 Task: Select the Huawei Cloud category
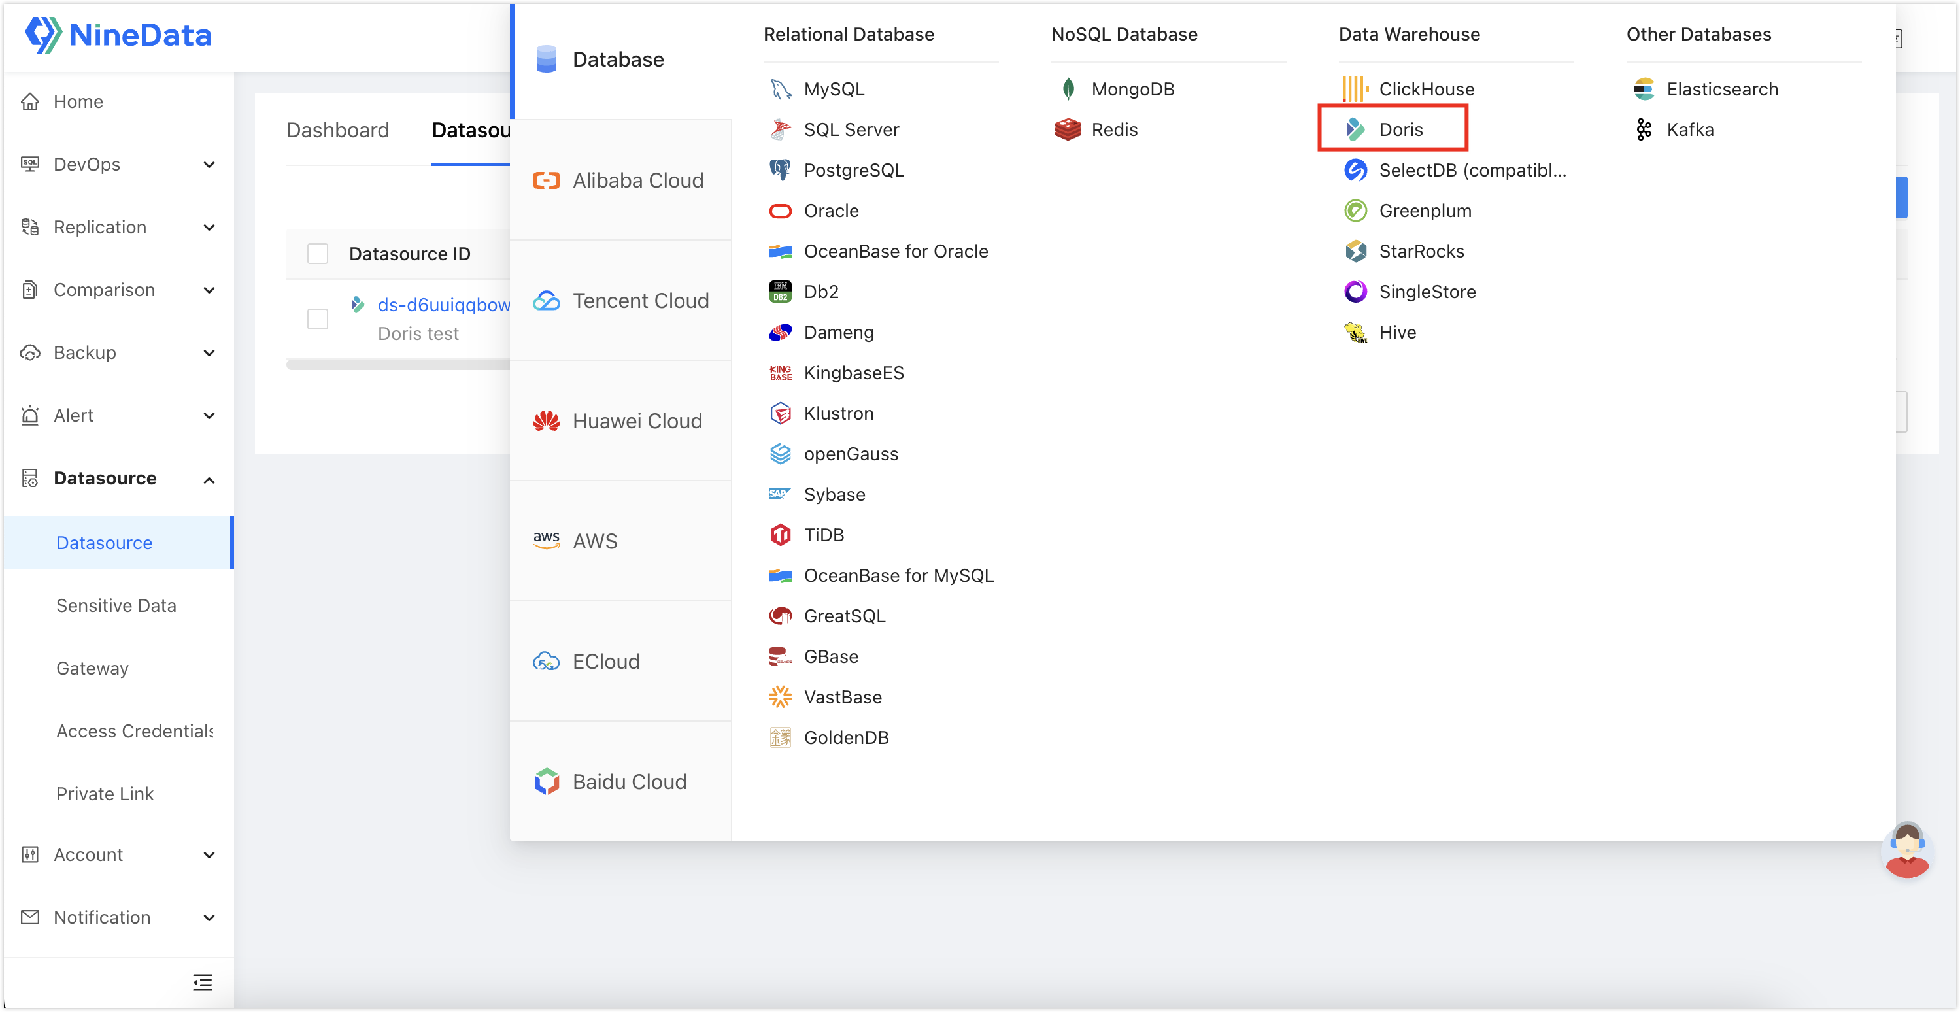[621, 421]
